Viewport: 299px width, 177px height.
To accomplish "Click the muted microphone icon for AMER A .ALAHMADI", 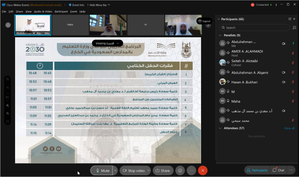I will [293, 53].
